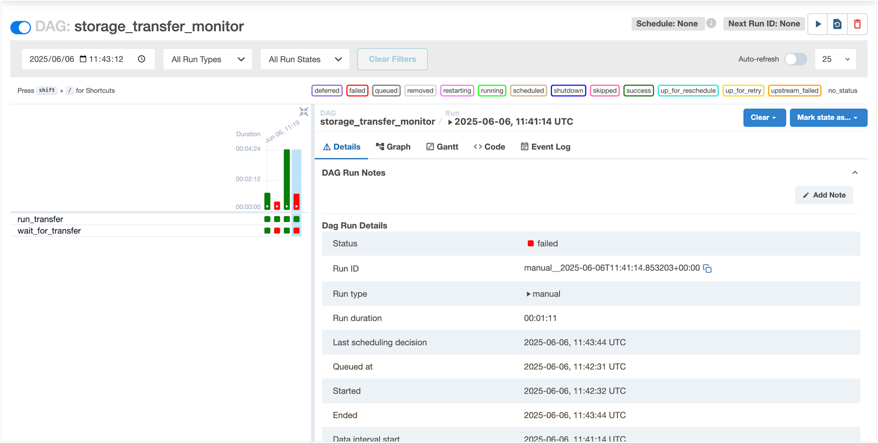Viewport: 878px width, 443px height.
Task: Click the up_for_reschedule legend badge
Action: tap(688, 90)
